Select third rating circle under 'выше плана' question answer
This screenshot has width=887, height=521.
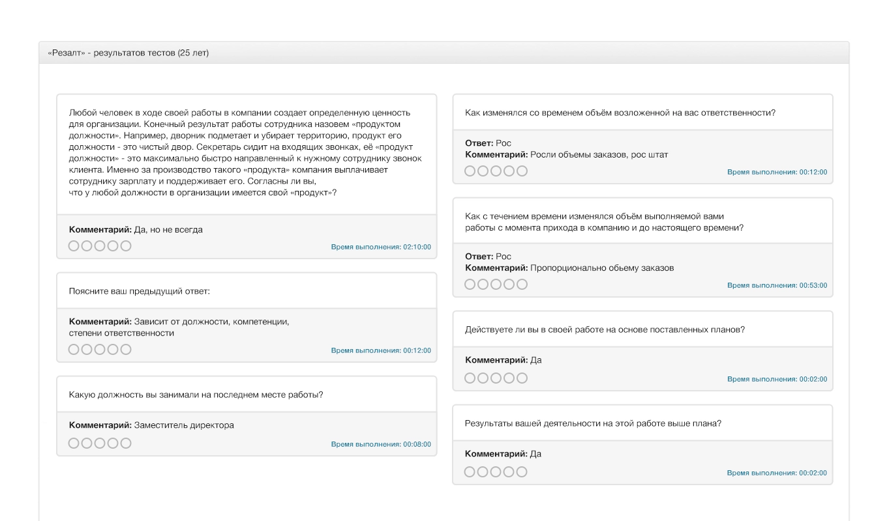(x=496, y=472)
